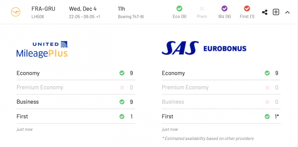Viewport: 298px width, 147px height.
Task: Click the red First availability checkmark icon
Action: tap(247, 8)
